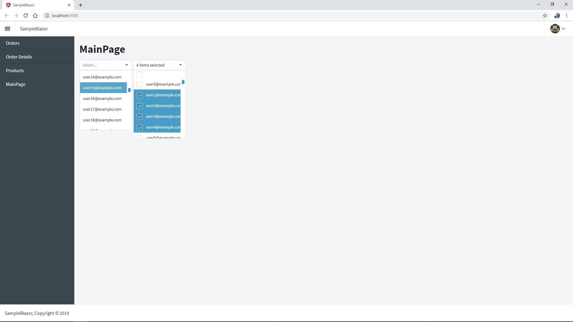This screenshot has width=573, height=322.
Task: Open the Orders sidebar item
Action: [x=37, y=43]
